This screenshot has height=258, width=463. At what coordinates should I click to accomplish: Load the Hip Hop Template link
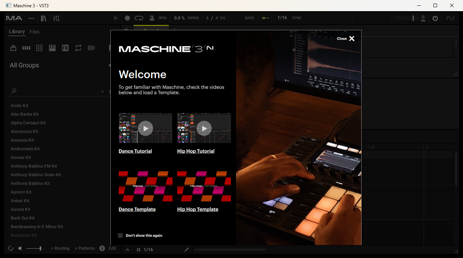[x=198, y=209]
